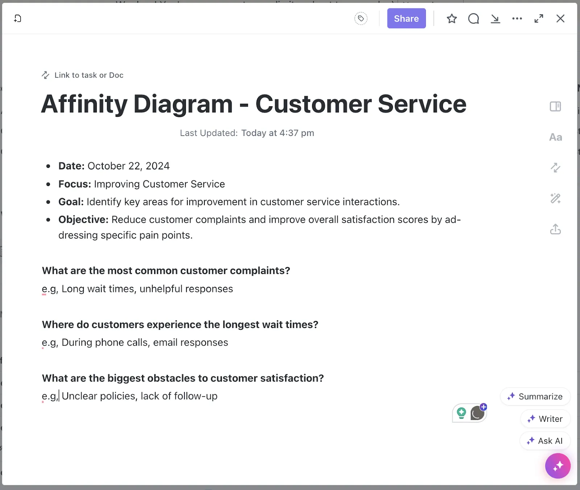Open the round purple AI sparkle button
This screenshot has width=580, height=490.
[x=558, y=466]
